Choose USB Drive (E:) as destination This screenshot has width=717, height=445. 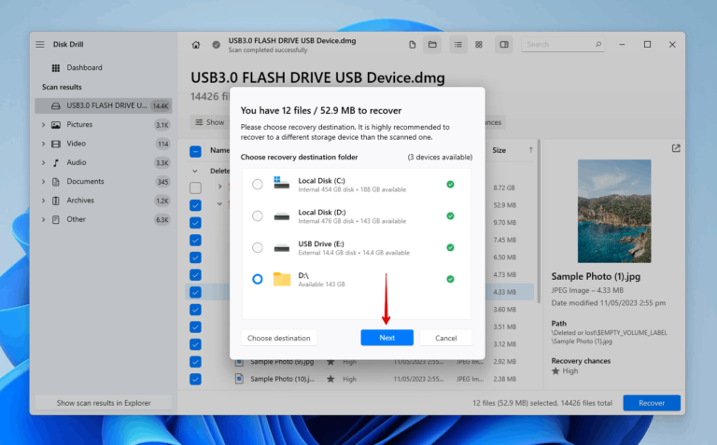click(258, 247)
